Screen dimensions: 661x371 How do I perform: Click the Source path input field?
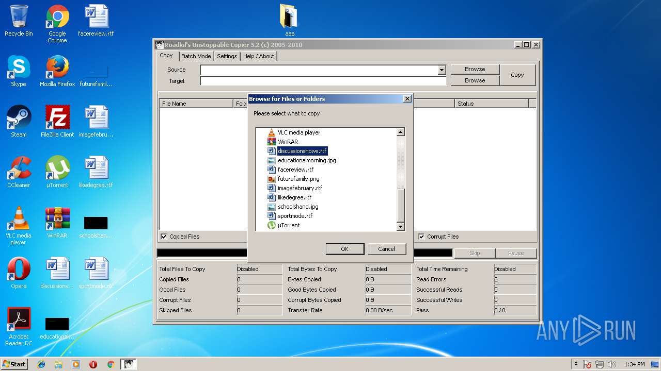[x=319, y=70]
